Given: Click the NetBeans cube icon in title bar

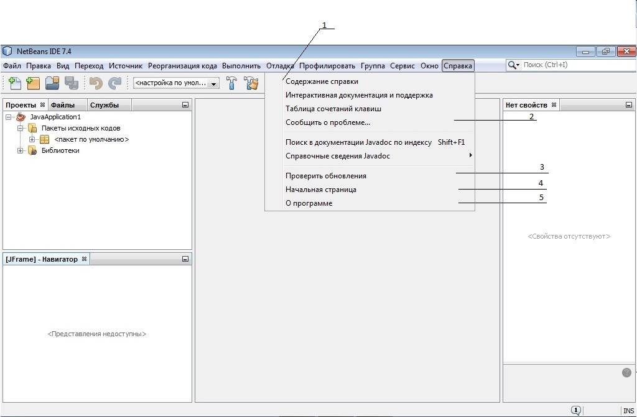Looking at the screenshot, I should 7,51.
